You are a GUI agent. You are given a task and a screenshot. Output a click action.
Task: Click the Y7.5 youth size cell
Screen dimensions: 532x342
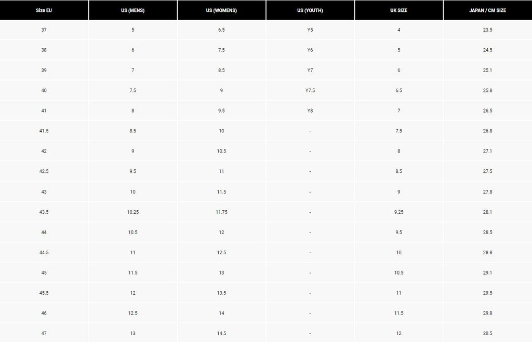click(x=310, y=91)
